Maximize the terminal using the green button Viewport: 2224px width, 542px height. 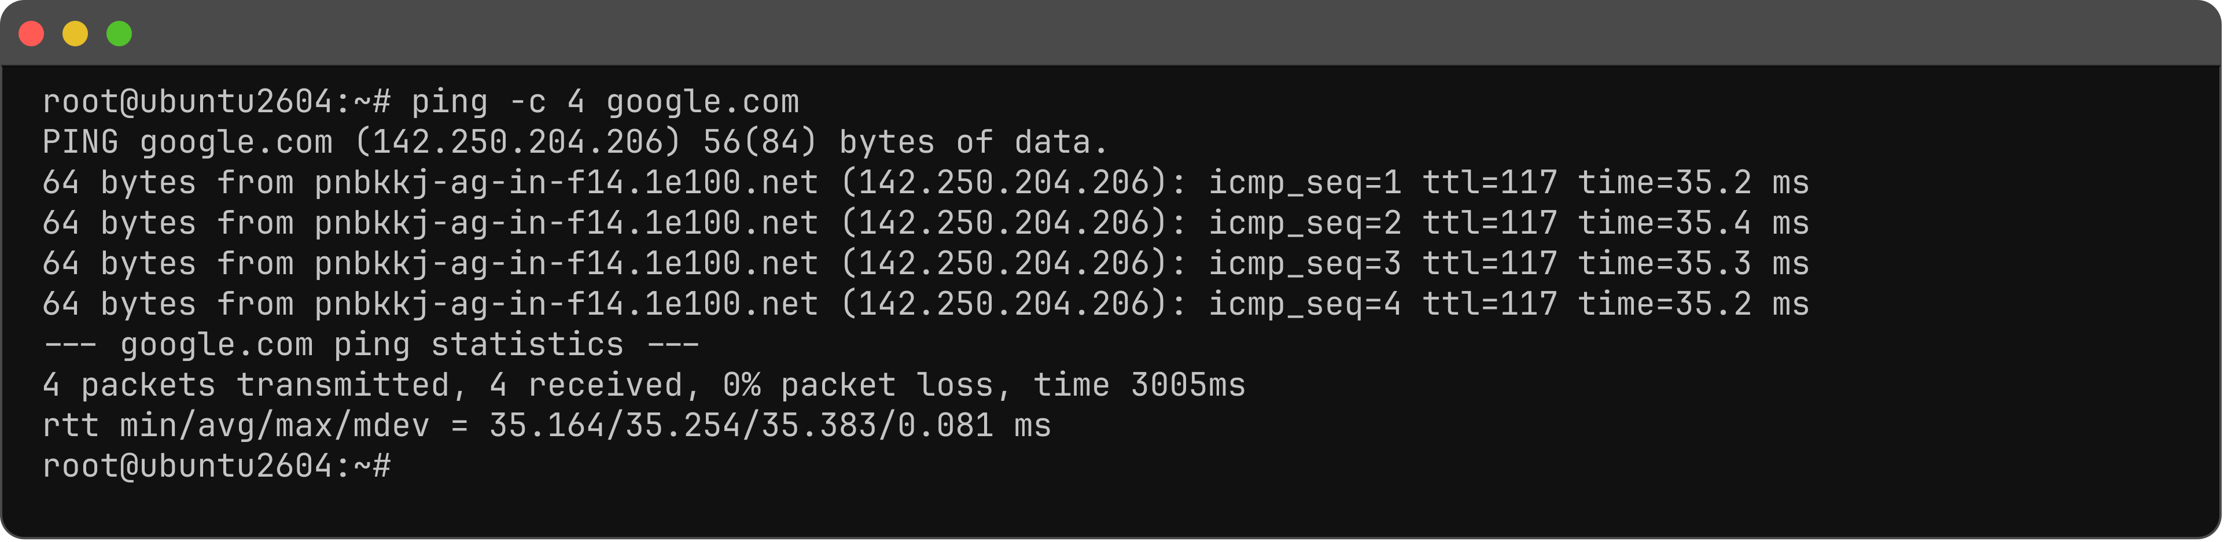[x=119, y=34]
